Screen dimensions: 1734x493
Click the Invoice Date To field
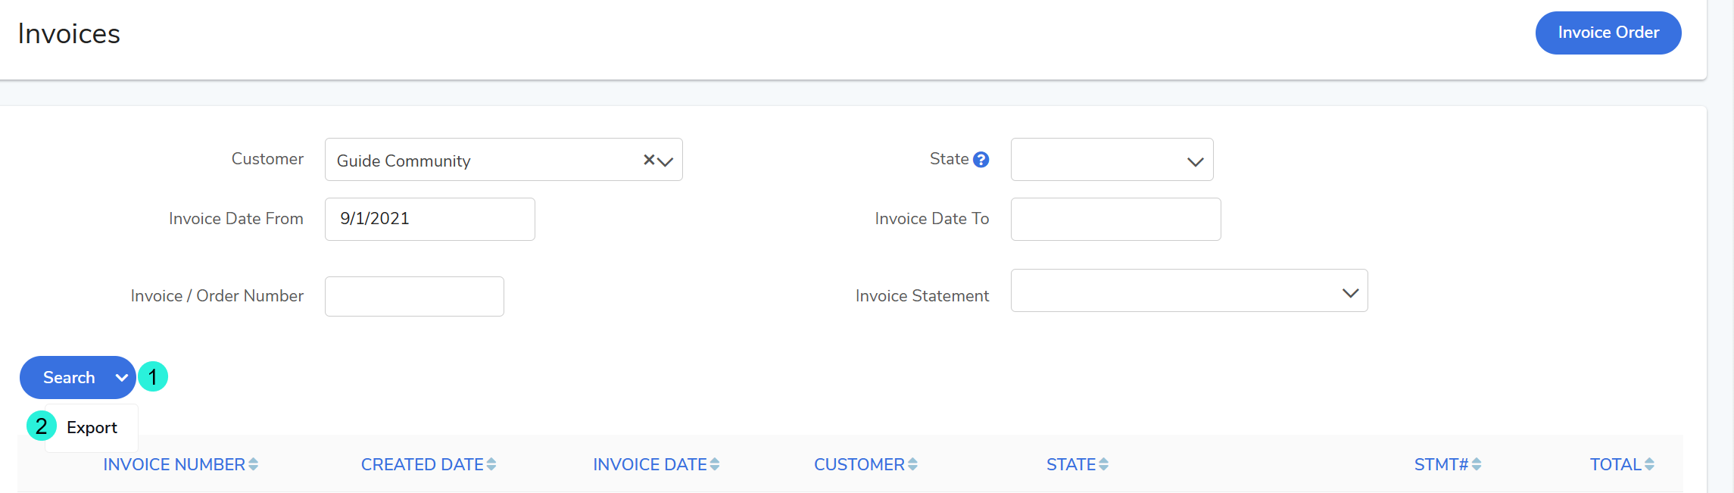click(x=1115, y=219)
